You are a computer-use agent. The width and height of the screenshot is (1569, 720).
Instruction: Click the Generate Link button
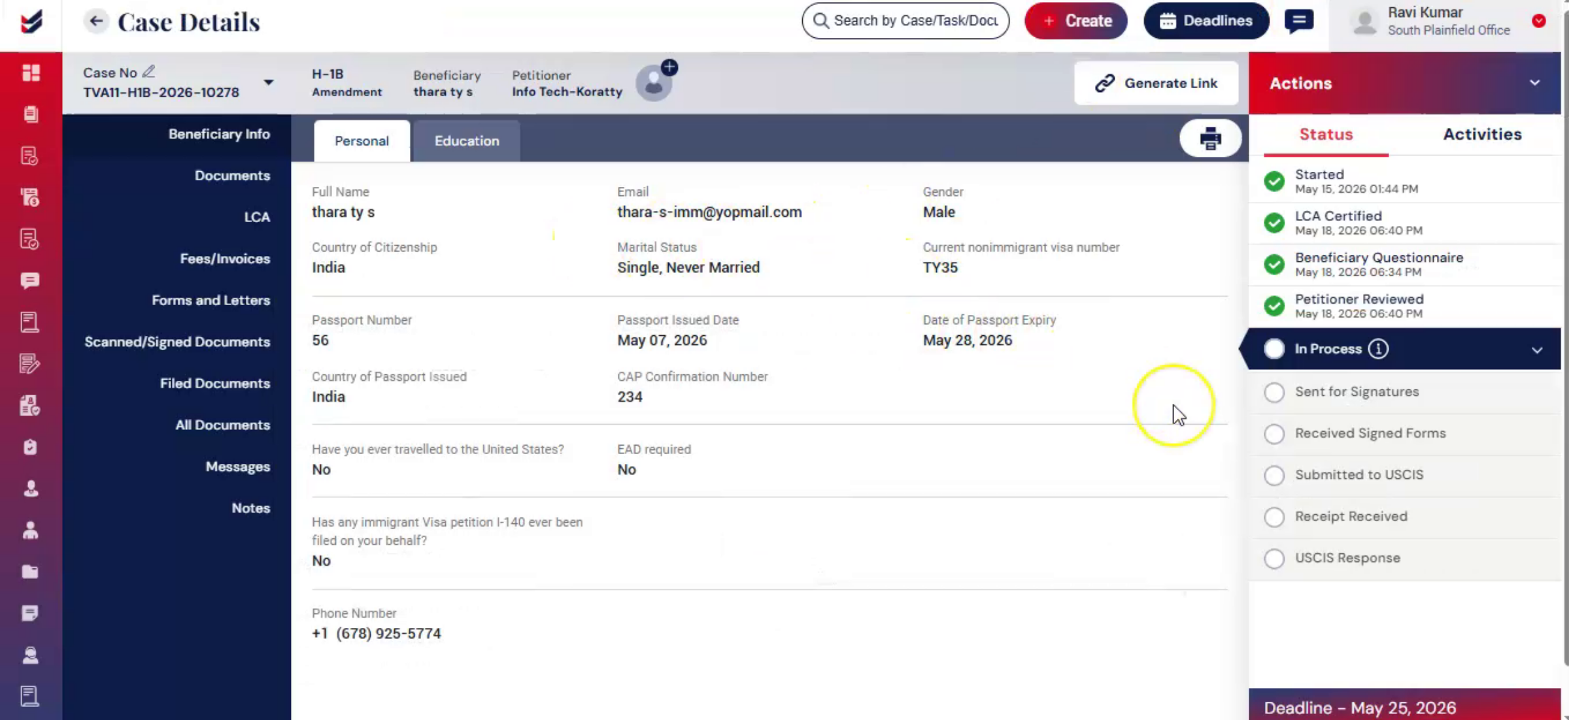1156,83
